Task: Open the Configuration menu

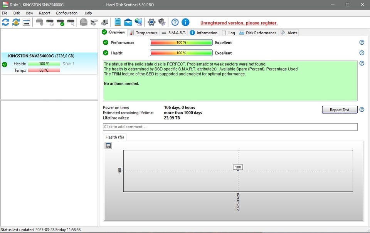Action: click(67, 13)
